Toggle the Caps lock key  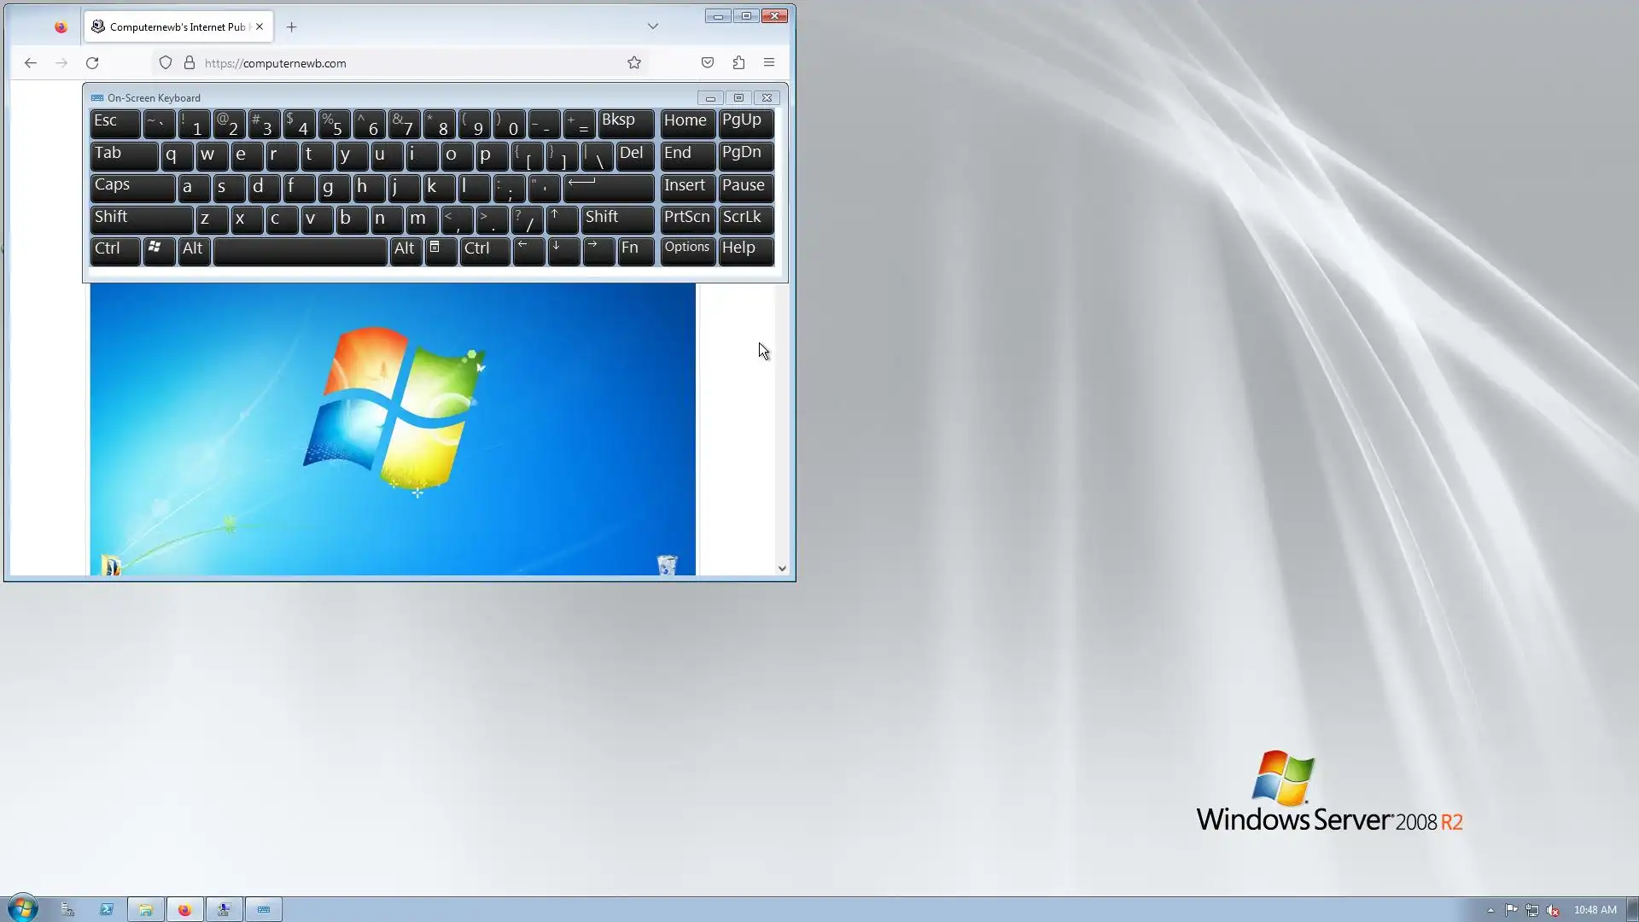tap(132, 187)
